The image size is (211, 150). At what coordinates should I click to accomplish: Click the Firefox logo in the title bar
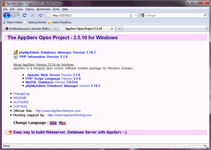pos(4,3)
